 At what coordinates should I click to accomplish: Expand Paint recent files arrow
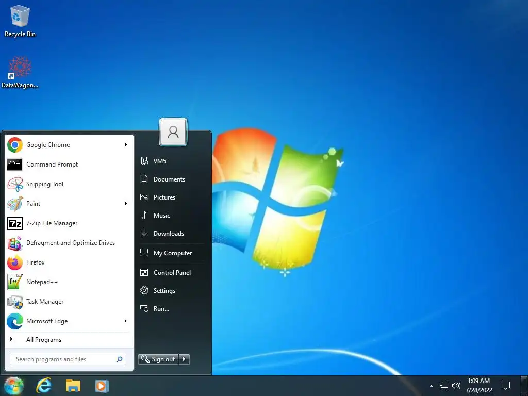coord(126,203)
